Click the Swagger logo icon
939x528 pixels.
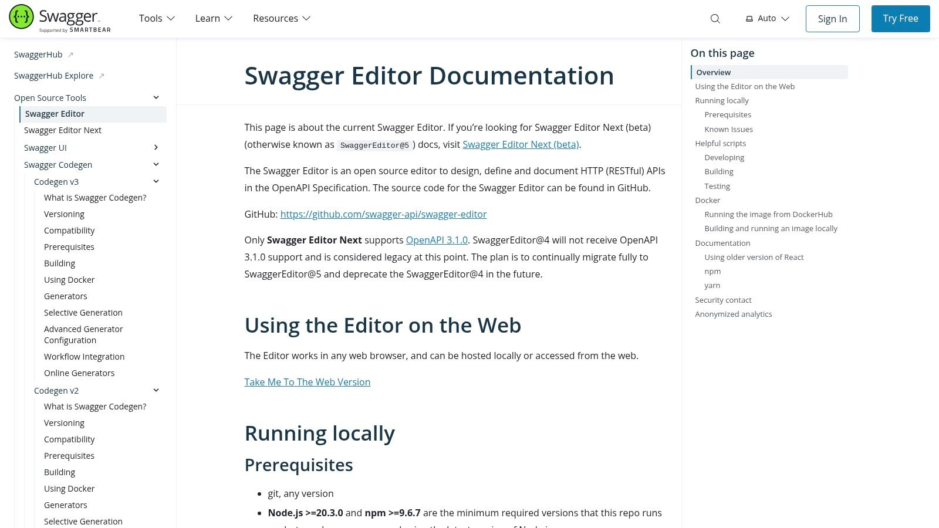pyautogui.click(x=22, y=18)
